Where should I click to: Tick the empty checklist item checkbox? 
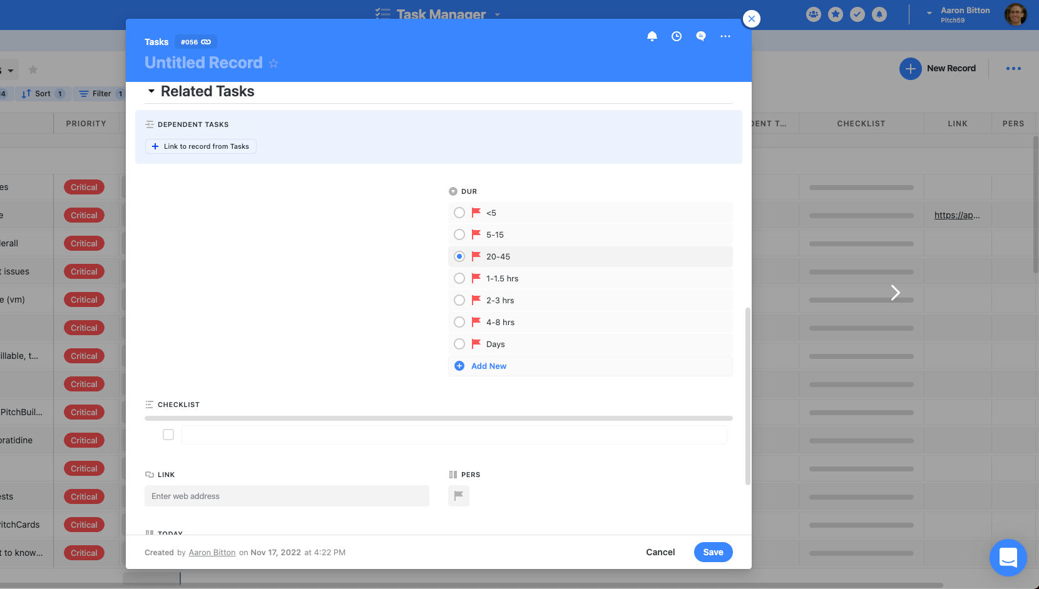point(168,435)
